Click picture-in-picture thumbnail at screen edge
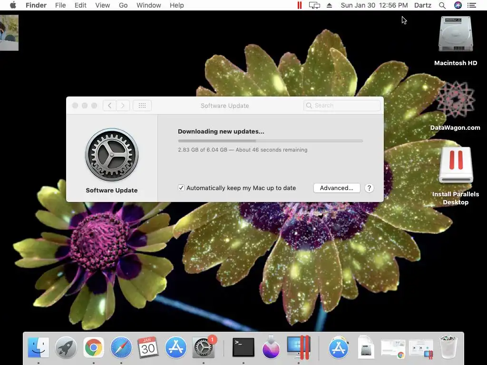The image size is (487, 365). (9, 33)
